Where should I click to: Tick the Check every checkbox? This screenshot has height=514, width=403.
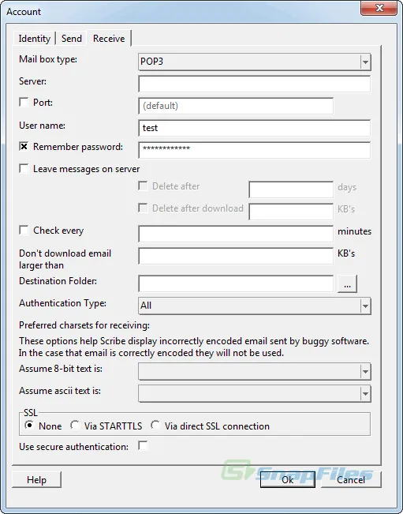(24, 230)
